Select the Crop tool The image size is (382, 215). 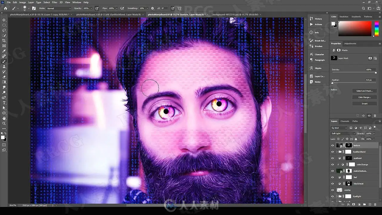coord(4,41)
